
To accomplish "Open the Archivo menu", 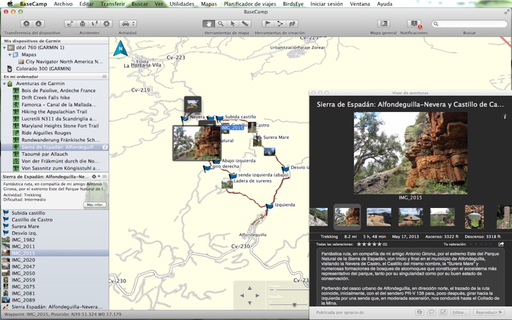I will coord(63,4).
